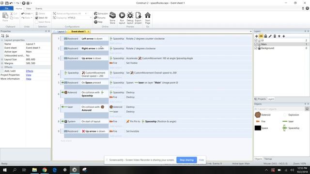Click the delete layer trash icon
Viewport: 310px width, 174px height.
(275, 36)
